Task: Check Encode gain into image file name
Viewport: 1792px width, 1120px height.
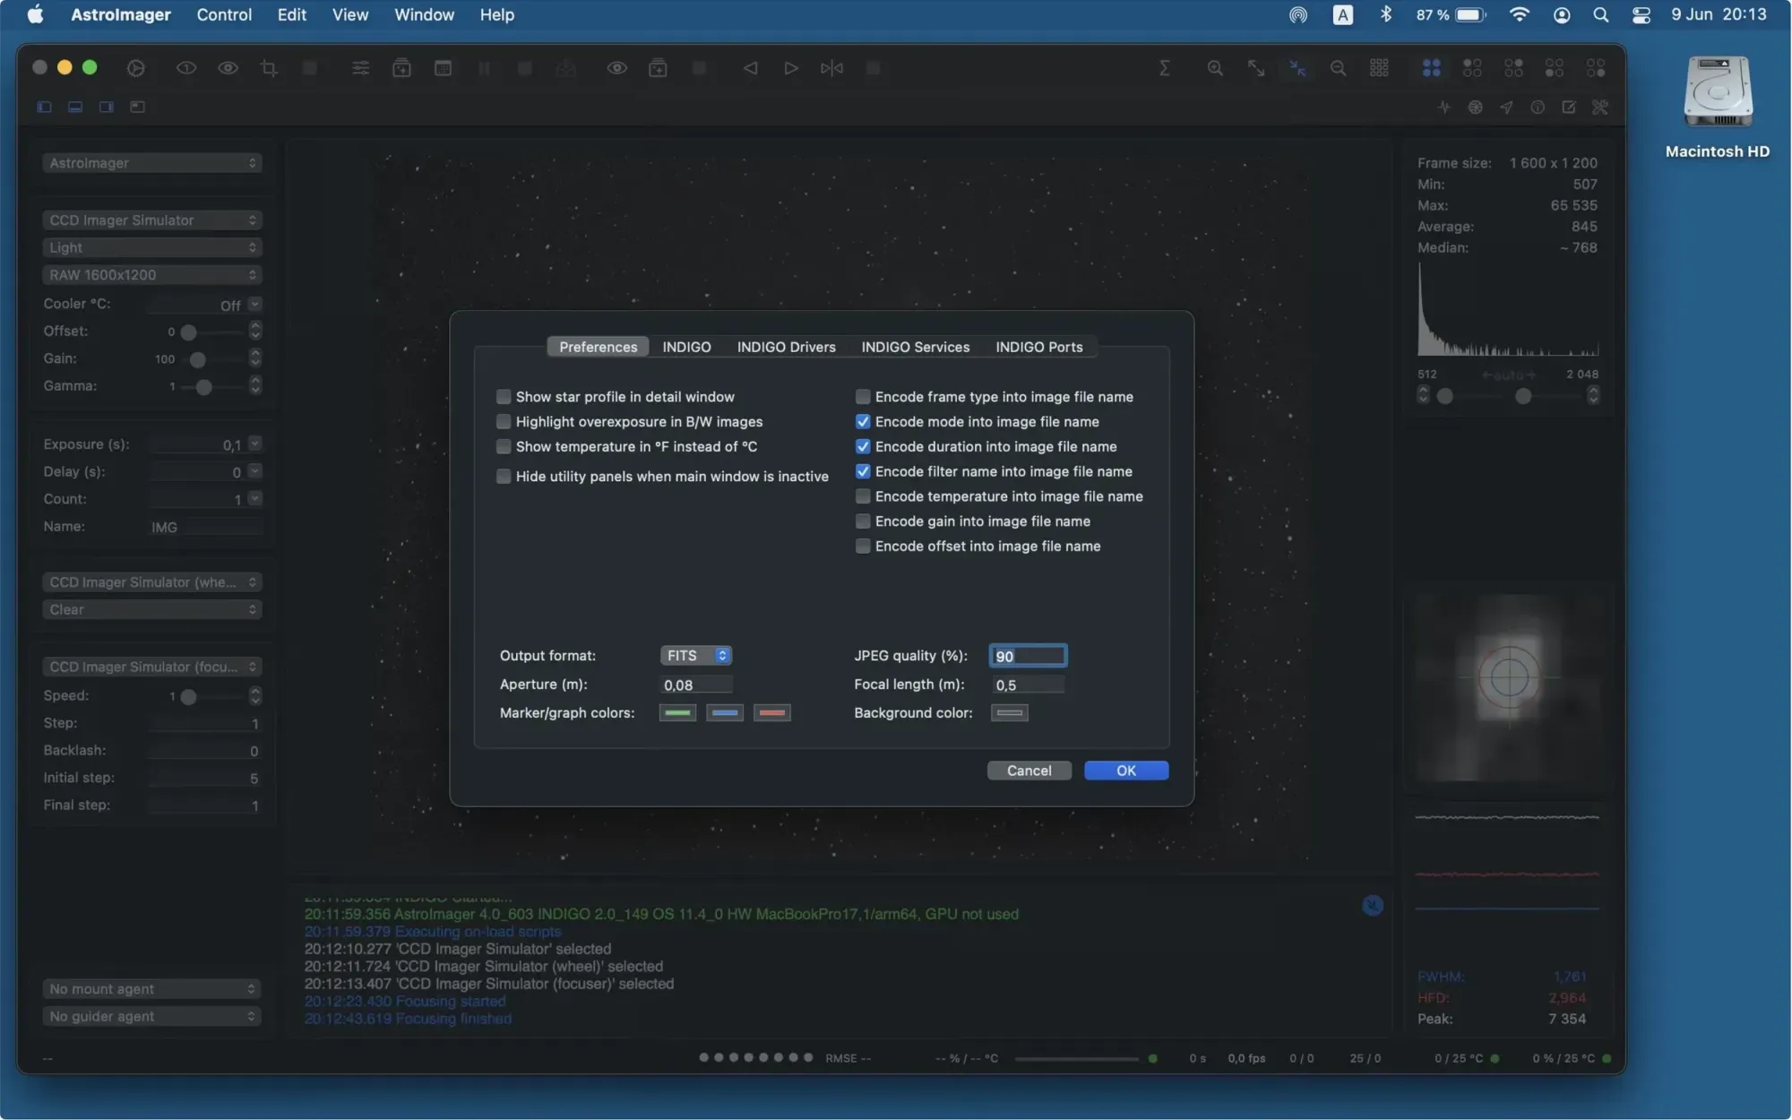Action: tap(863, 521)
